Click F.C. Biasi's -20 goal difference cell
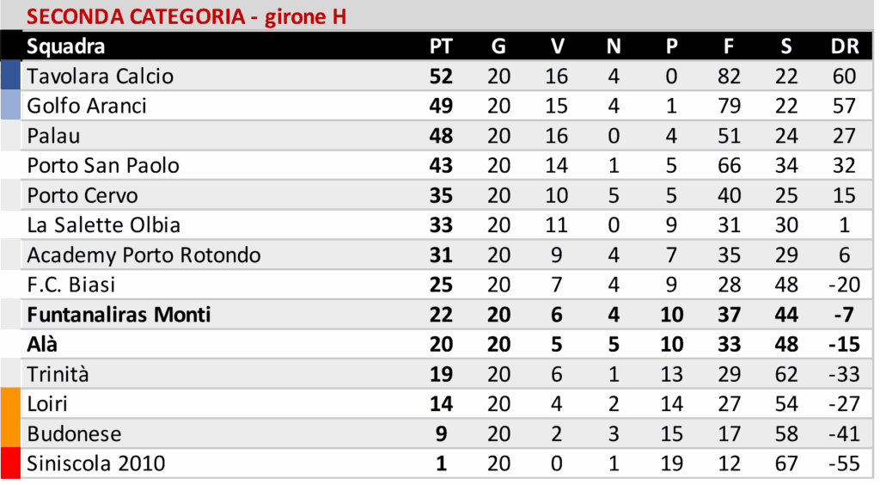880x485 pixels. 844,285
